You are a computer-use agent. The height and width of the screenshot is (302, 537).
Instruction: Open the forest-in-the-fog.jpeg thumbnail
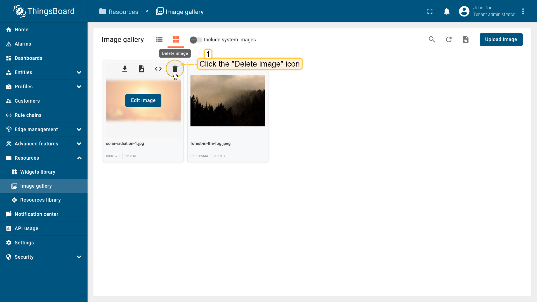click(228, 100)
